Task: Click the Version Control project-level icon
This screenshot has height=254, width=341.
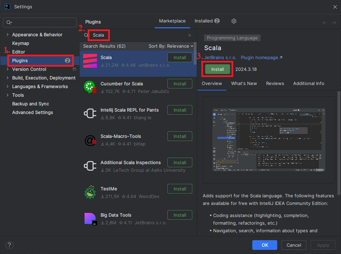Action: click(x=74, y=69)
